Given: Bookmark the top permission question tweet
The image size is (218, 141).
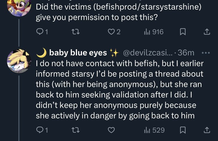Looking at the screenshot, I should pos(183,32).
